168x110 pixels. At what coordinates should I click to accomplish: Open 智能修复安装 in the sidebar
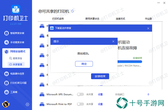click(14, 33)
